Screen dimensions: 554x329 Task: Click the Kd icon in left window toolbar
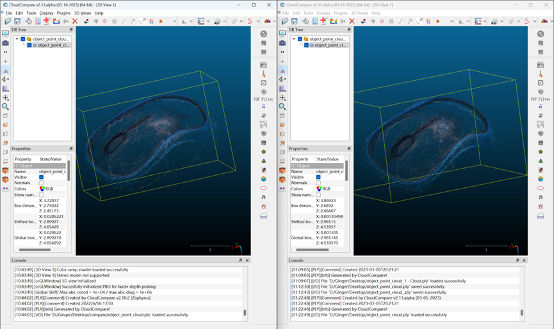tap(216, 22)
